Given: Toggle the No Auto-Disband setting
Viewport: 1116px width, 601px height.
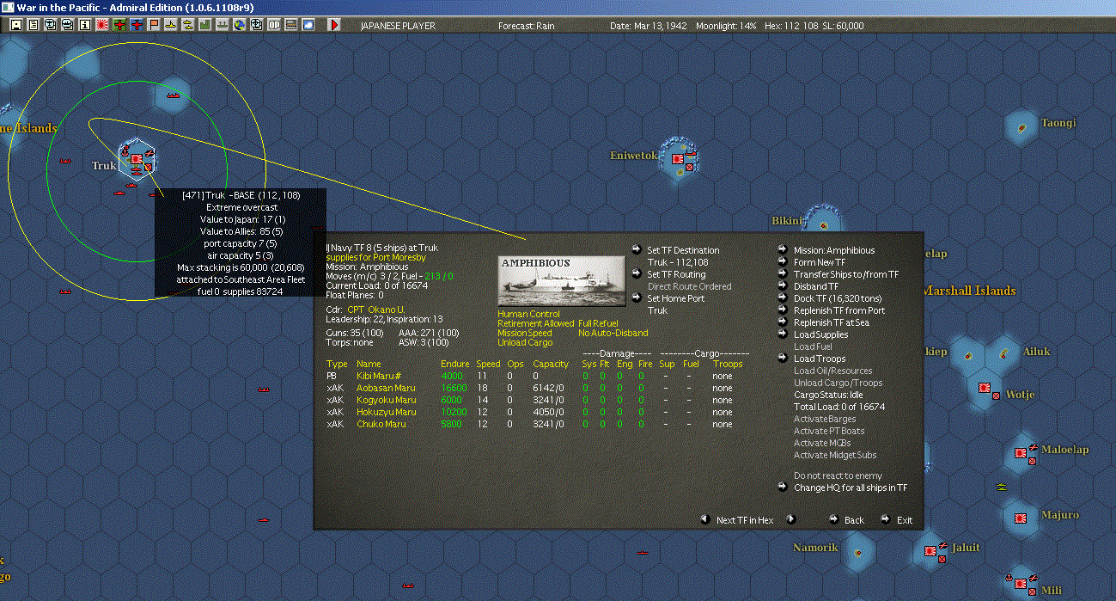Looking at the screenshot, I should (613, 333).
